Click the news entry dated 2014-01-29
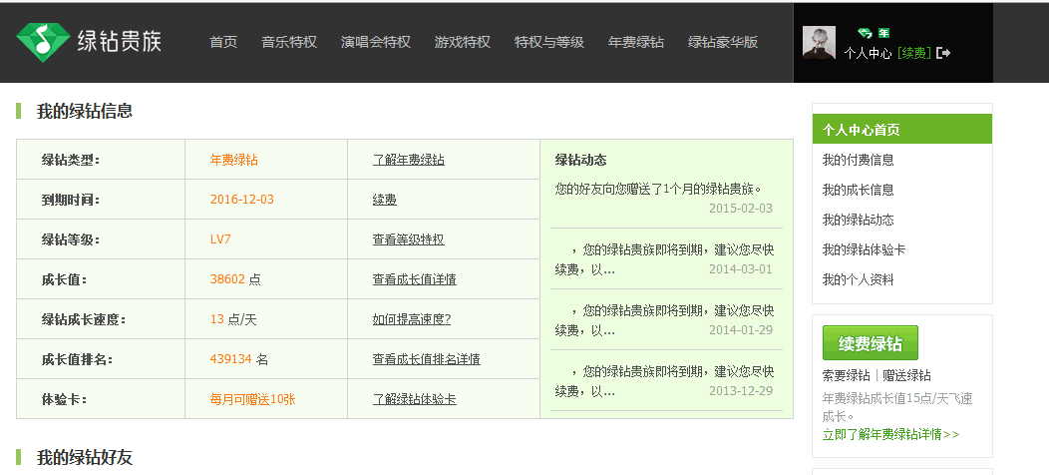This screenshot has height=475, width=1049. click(664, 320)
